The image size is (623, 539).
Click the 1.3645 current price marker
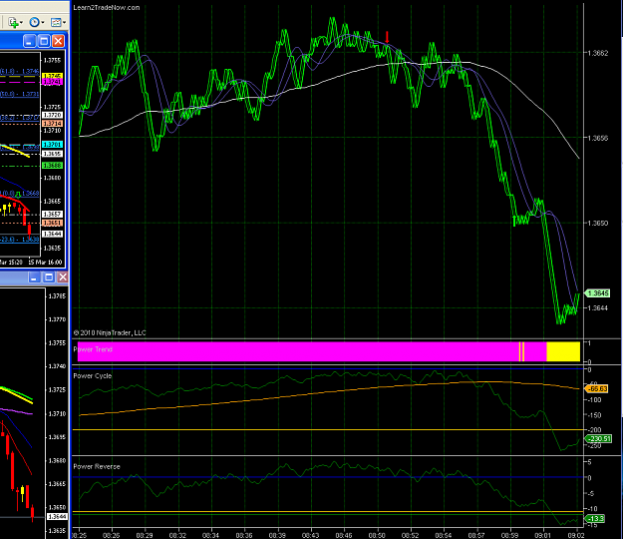(x=597, y=293)
